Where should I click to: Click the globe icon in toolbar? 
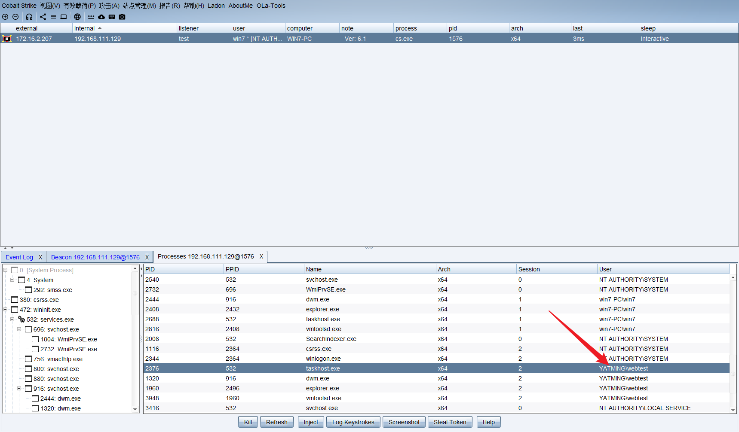pos(77,17)
